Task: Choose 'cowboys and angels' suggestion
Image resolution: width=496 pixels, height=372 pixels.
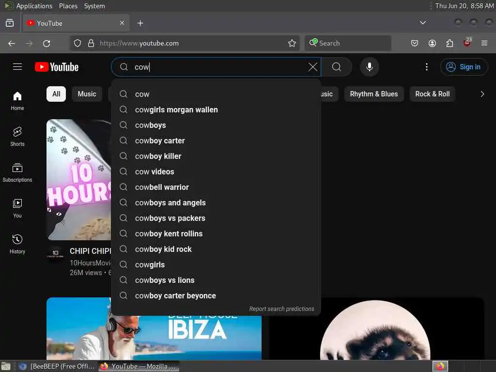Action: pos(216,202)
